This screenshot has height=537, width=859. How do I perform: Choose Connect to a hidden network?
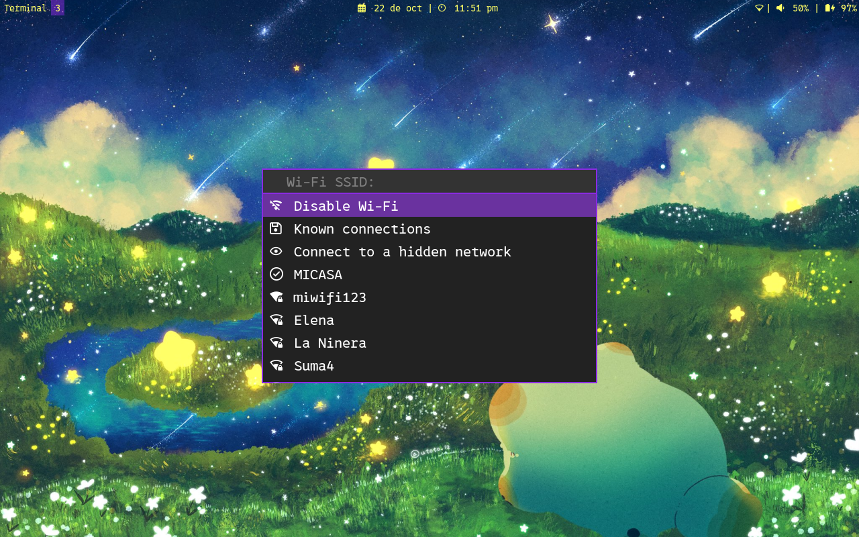click(402, 251)
